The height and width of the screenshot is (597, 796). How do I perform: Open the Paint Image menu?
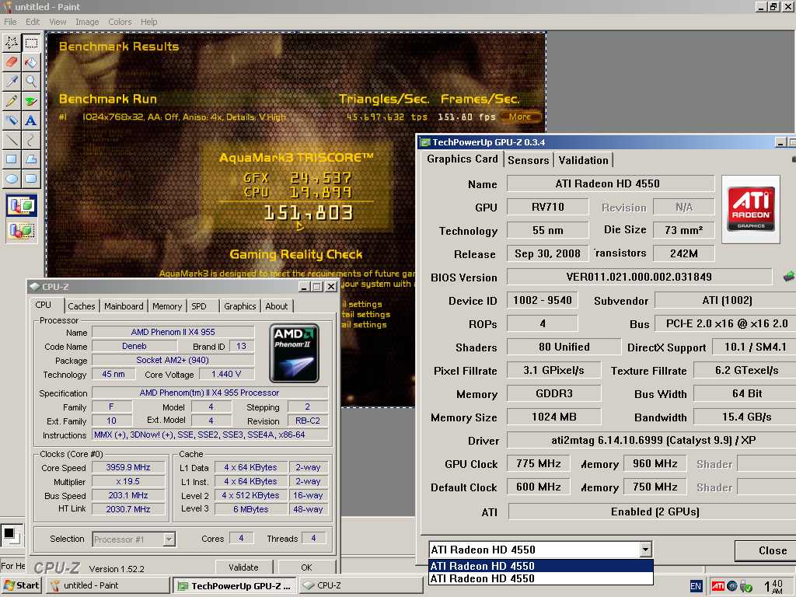(87, 22)
